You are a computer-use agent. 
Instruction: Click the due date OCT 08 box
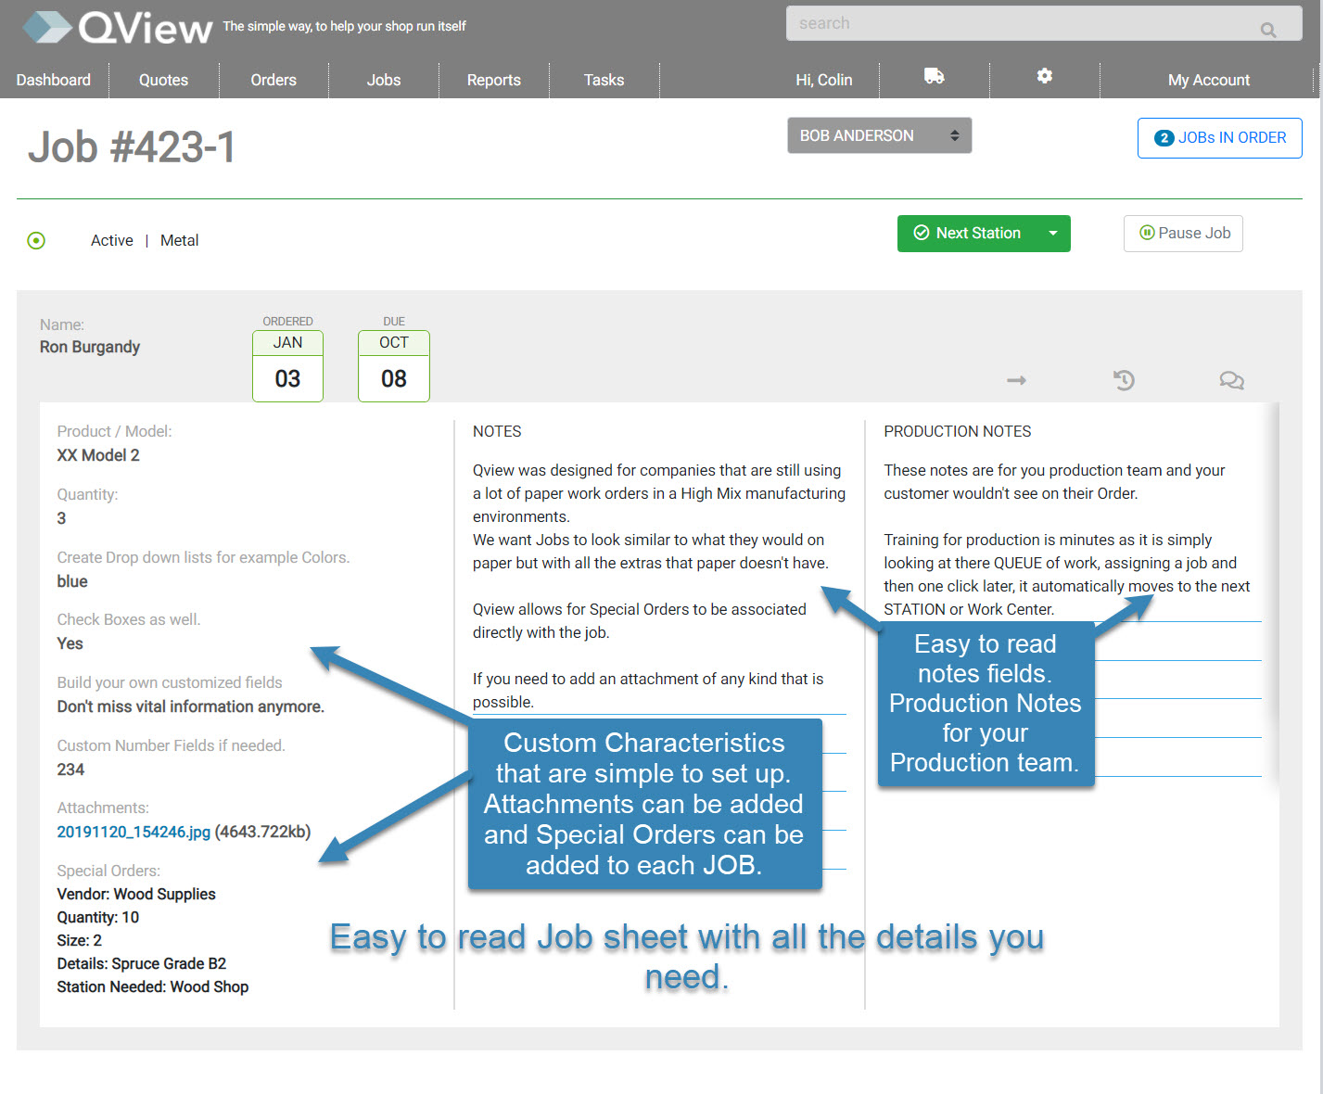394,366
